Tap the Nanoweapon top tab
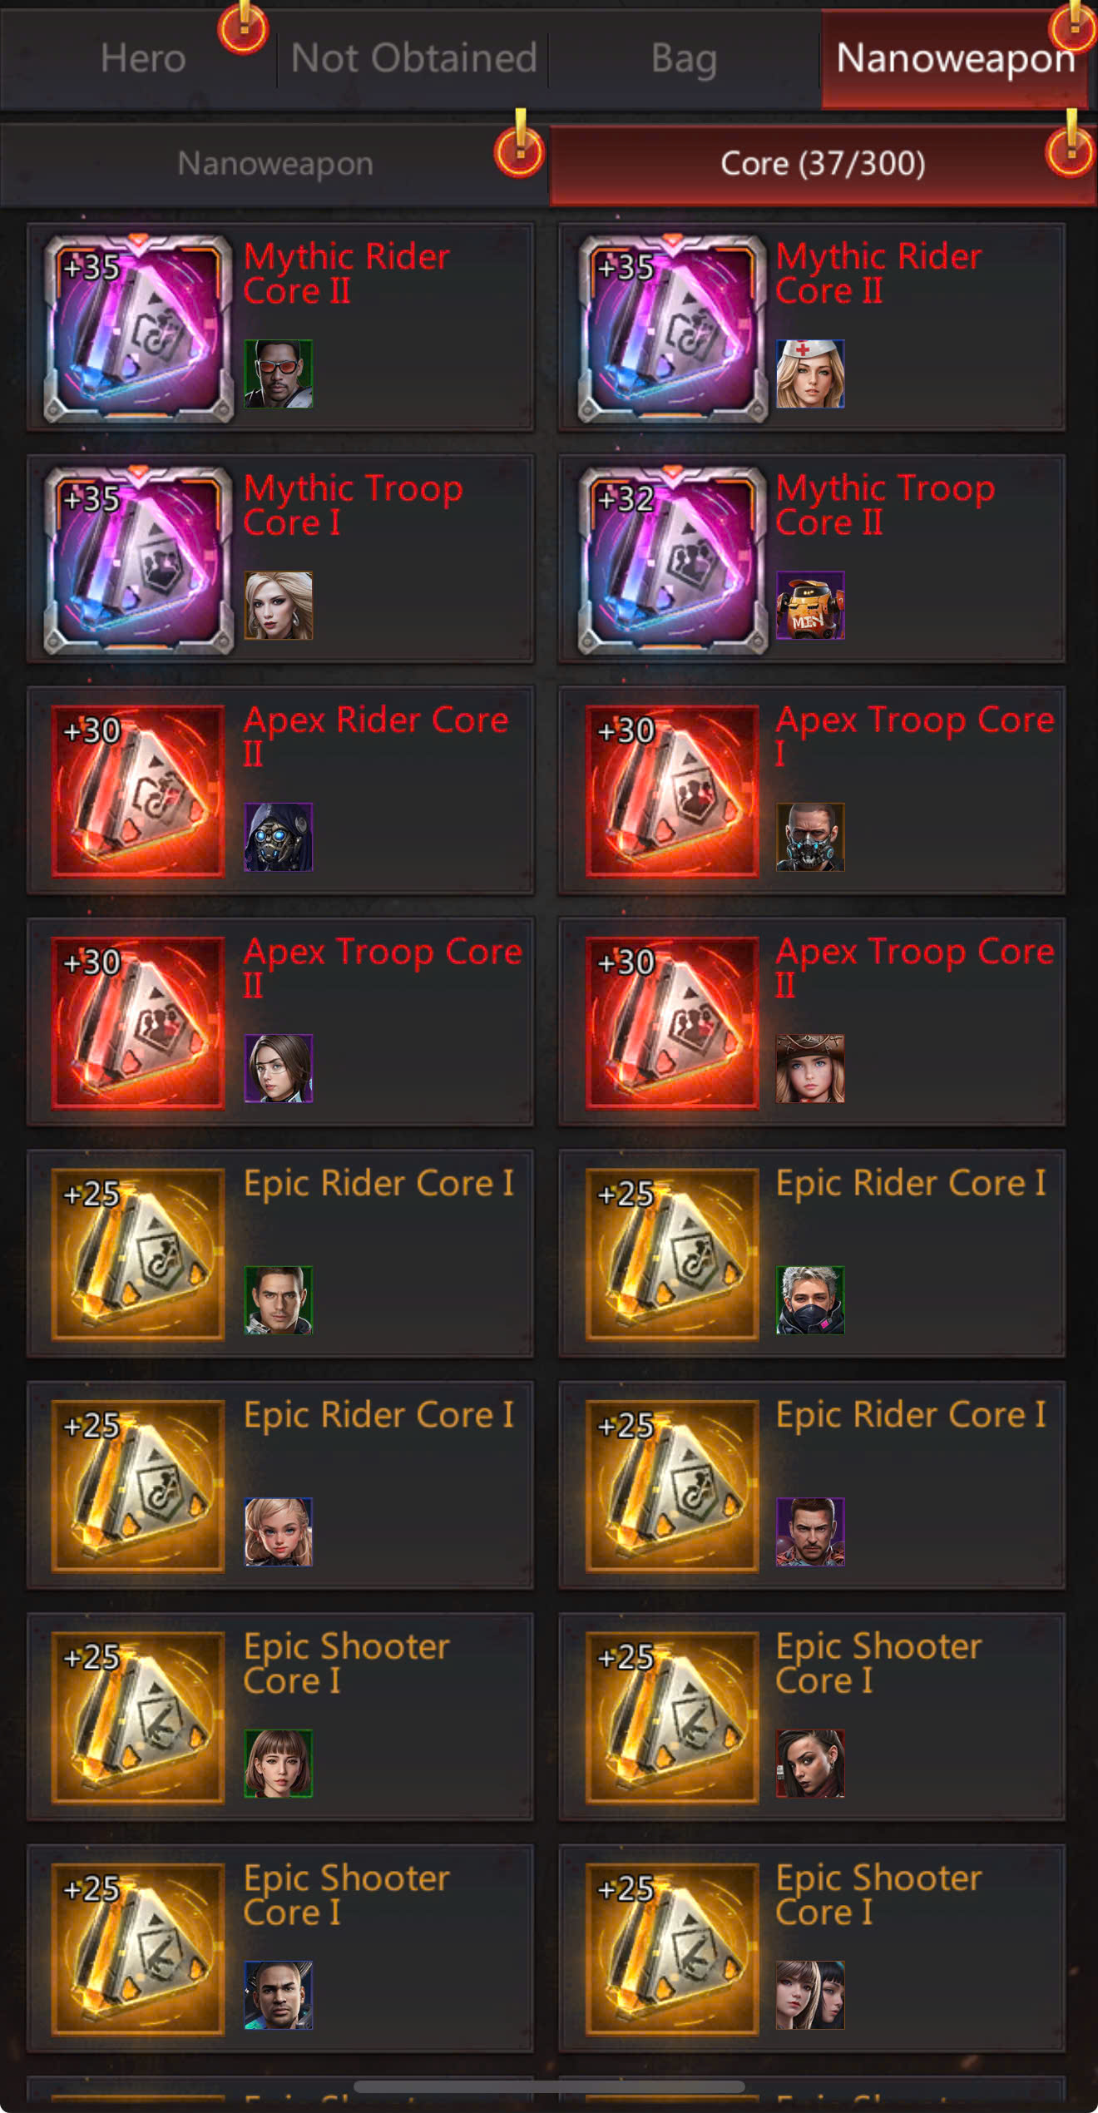Screen dimensions: 1098x2113 pos(955,58)
